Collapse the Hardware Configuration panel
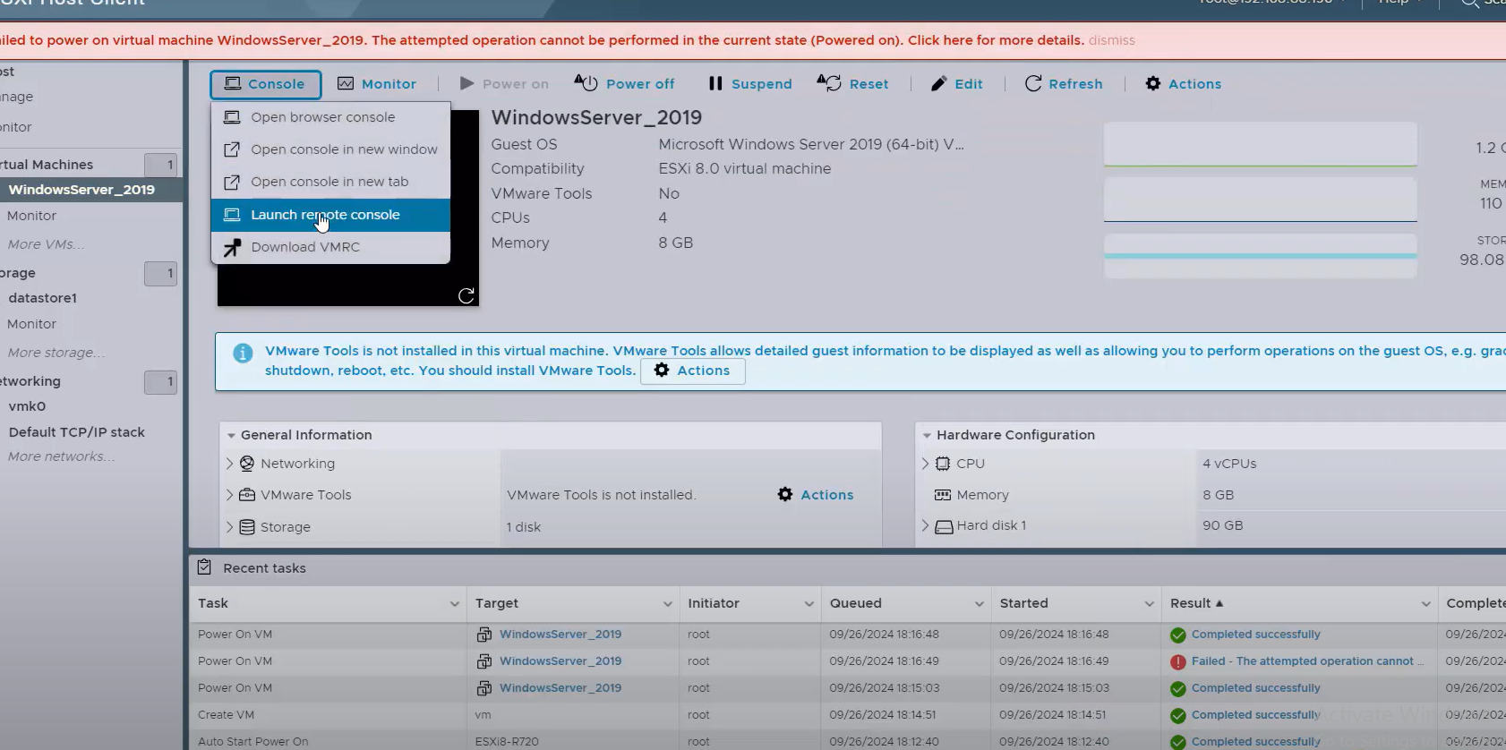This screenshot has height=750, width=1506. pos(927,436)
